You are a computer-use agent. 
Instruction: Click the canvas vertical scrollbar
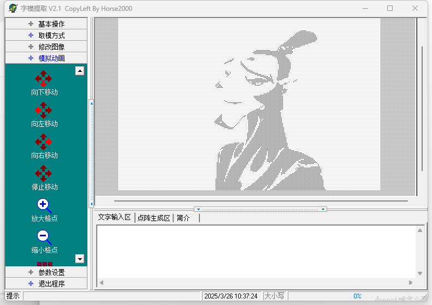click(422, 109)
